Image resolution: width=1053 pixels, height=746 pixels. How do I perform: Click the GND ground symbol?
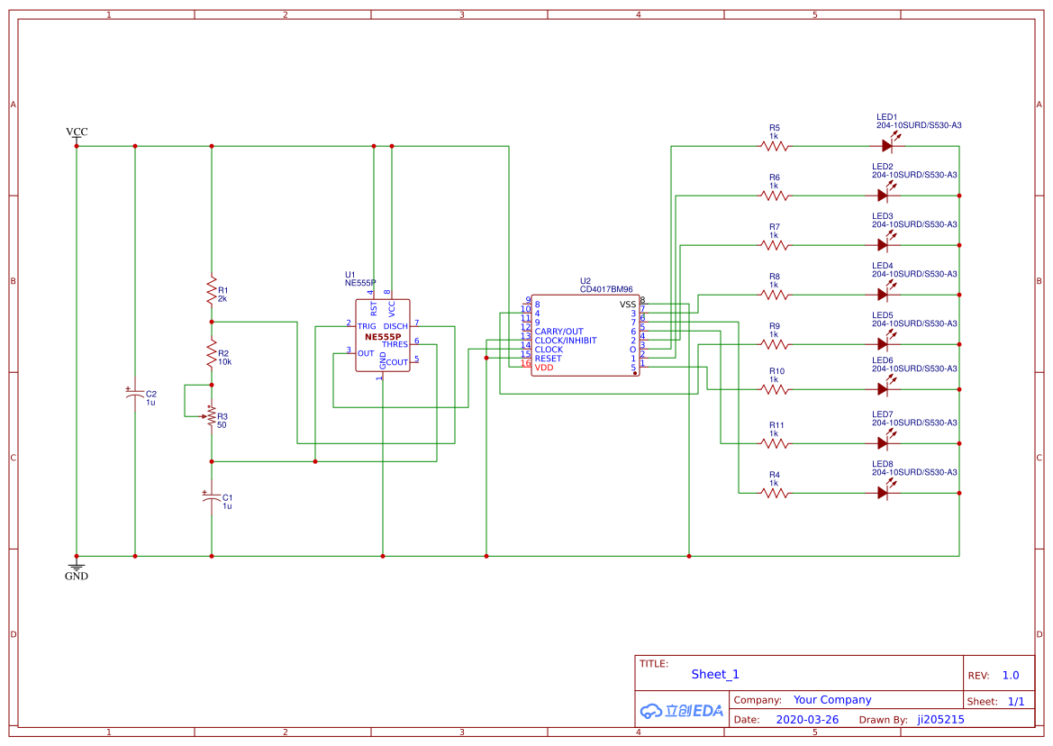click(x=77, y=569)
